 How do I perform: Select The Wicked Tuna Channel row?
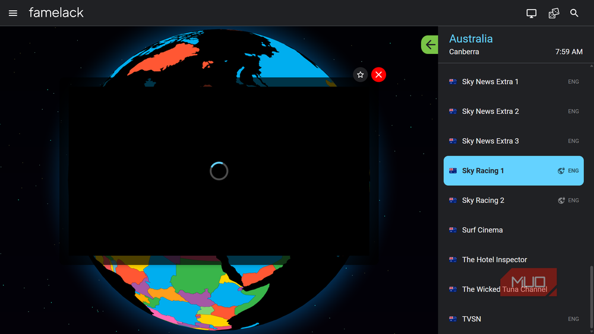(513, 290)
